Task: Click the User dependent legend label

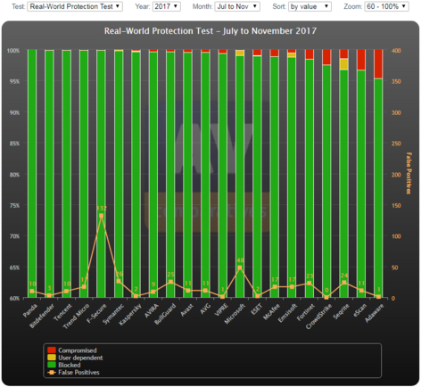Action: click(x=80, y=358)
